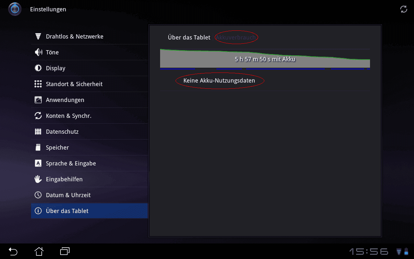The width and height of the screenshot is (414, 259).
Task: Tap the Android back navigation button
Action: tap(13, 251)
